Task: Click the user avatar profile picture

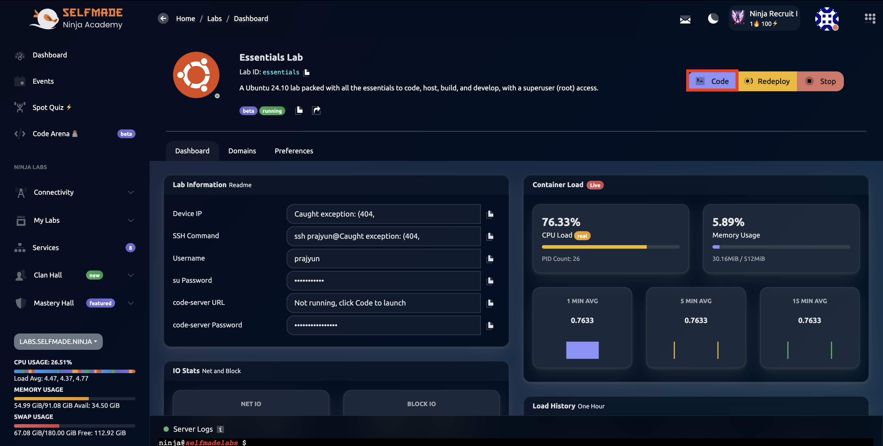Action: [826, 19]
